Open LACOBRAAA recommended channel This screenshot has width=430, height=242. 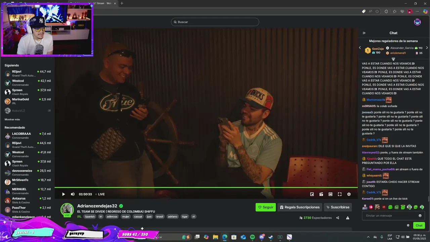(x=28, y=135)
